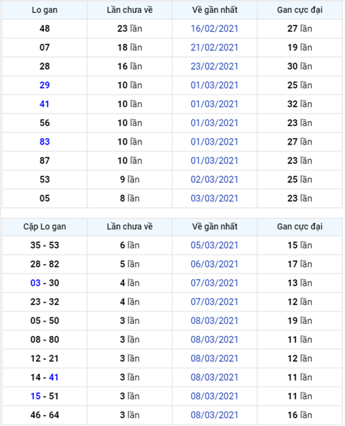Open date 08/03/2021 for pair 05 - 50

[214, 321]
